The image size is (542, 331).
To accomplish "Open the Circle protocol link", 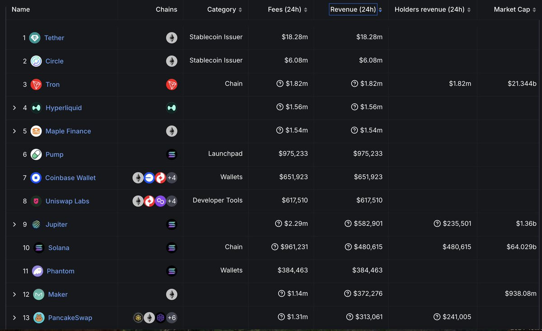I will pos(54,61).
